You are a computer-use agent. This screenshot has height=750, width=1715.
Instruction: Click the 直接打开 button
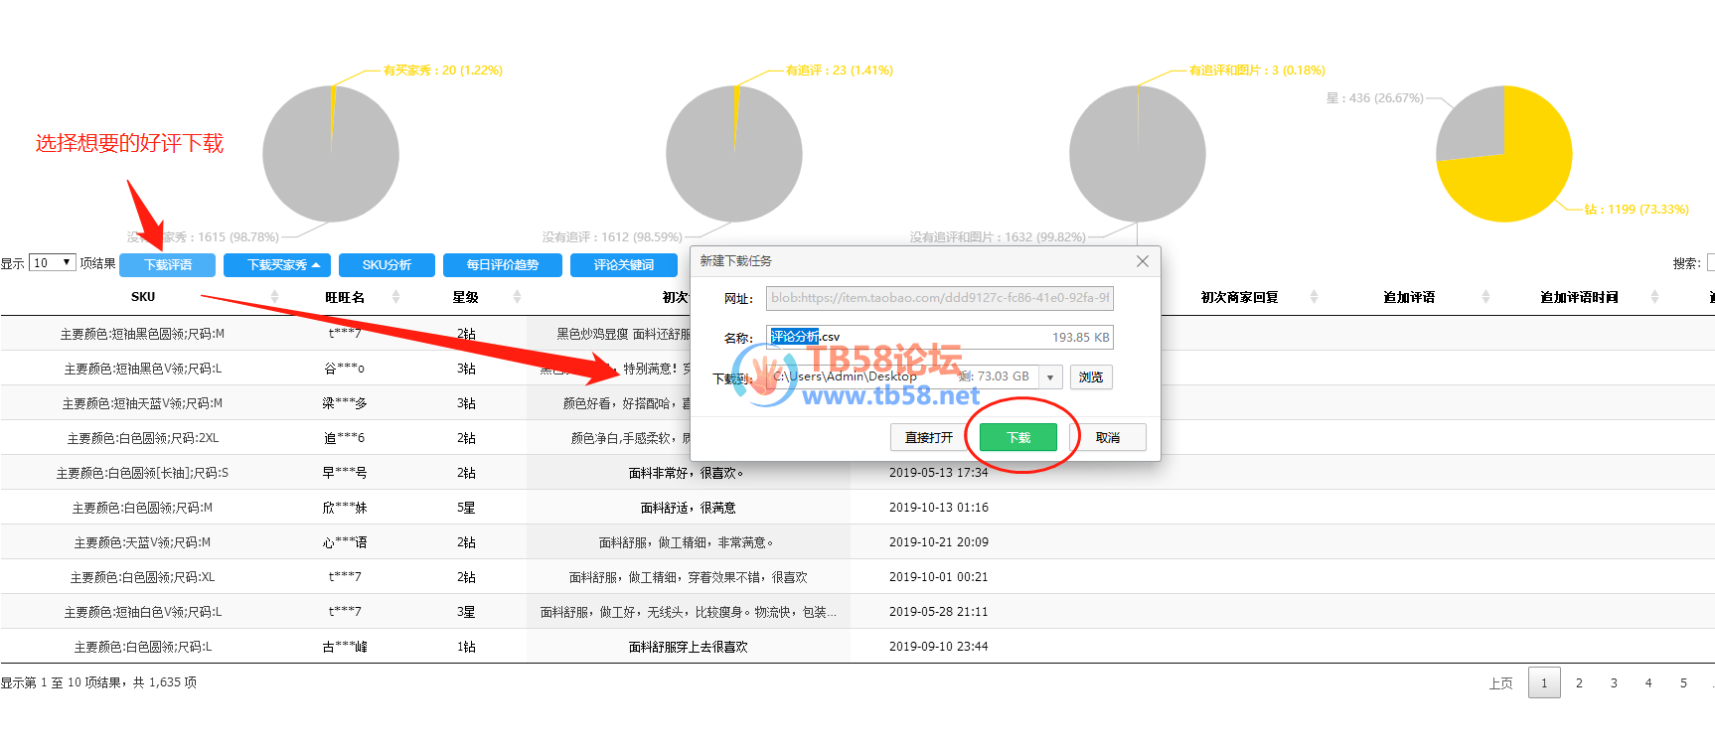coord(928,437)
